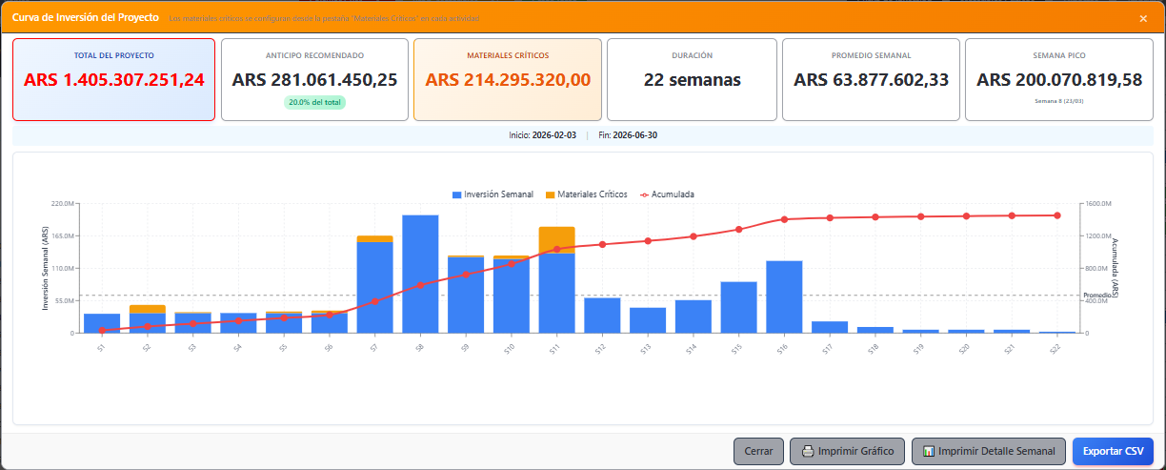The image size is (1166, 470).
Task: Click the Anticipo Recomendado card
Action: 314,80
